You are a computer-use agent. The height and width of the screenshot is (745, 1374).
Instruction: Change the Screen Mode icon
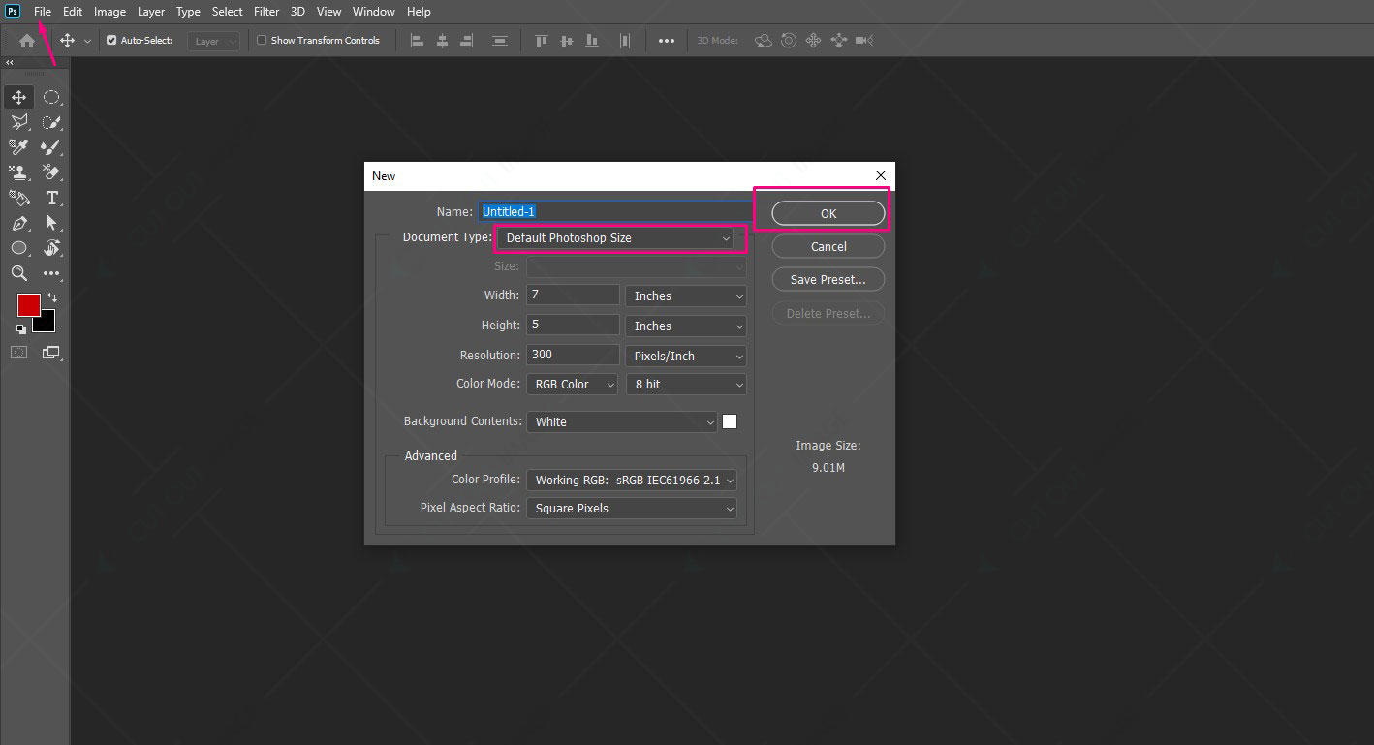(x=51, y=353)
